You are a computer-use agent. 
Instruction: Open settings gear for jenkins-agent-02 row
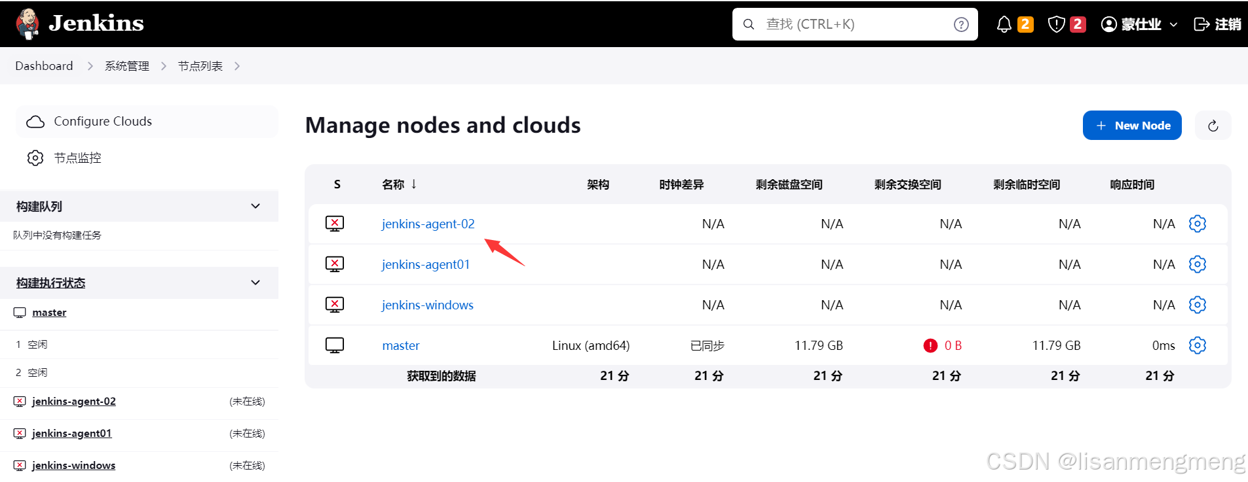pos(1198,224)
